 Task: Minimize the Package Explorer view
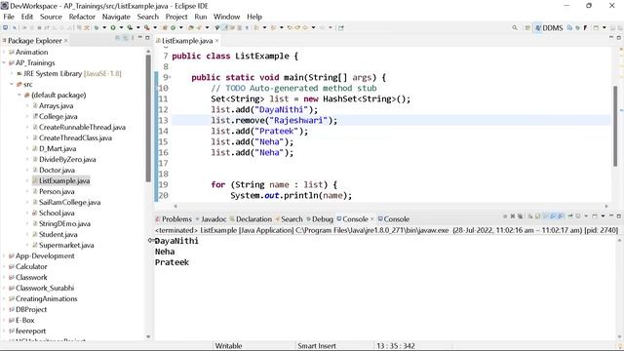click(140, 37)
